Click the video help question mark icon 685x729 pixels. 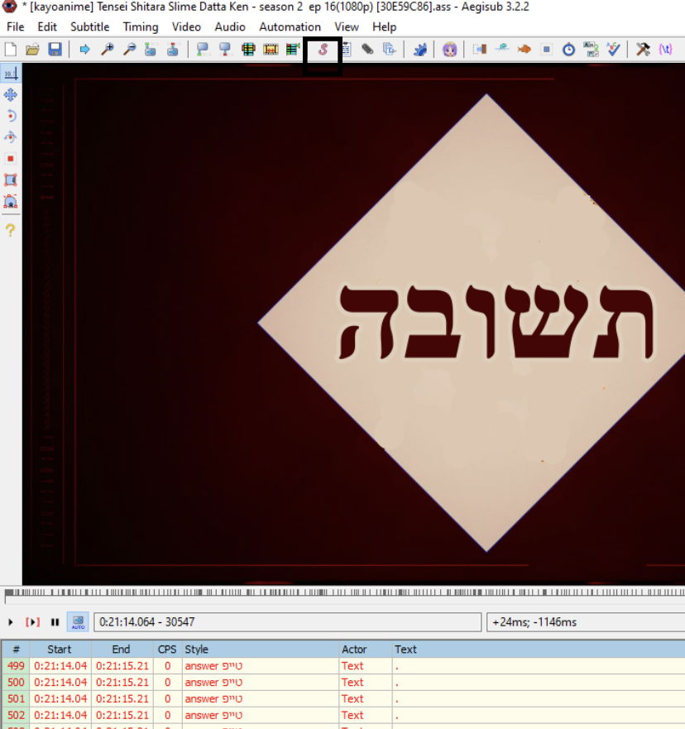click(x=11, y=230)
